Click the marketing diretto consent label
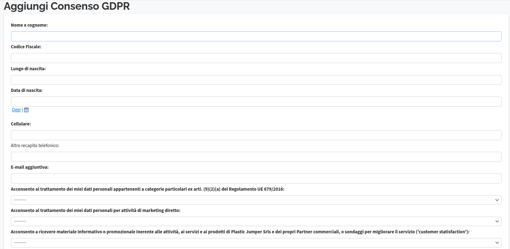The image size is (510, 249). (x=96, y=210)
